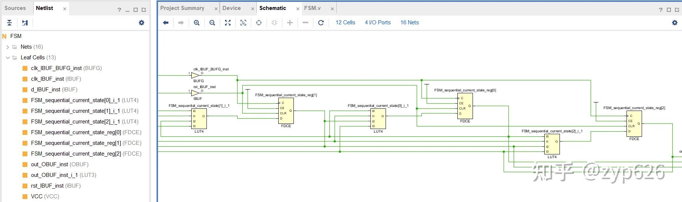Image resolution: width=682 pixels, height=202 pixels.
Task: Open Netlist panel settings gear
Action: [x=141, y=23]
